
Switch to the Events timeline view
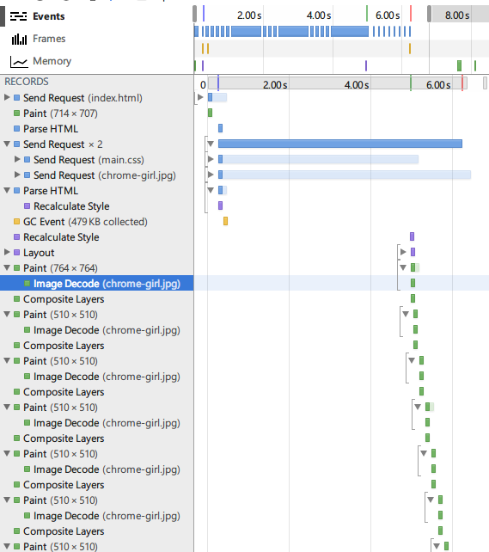(x=48, y=16)
